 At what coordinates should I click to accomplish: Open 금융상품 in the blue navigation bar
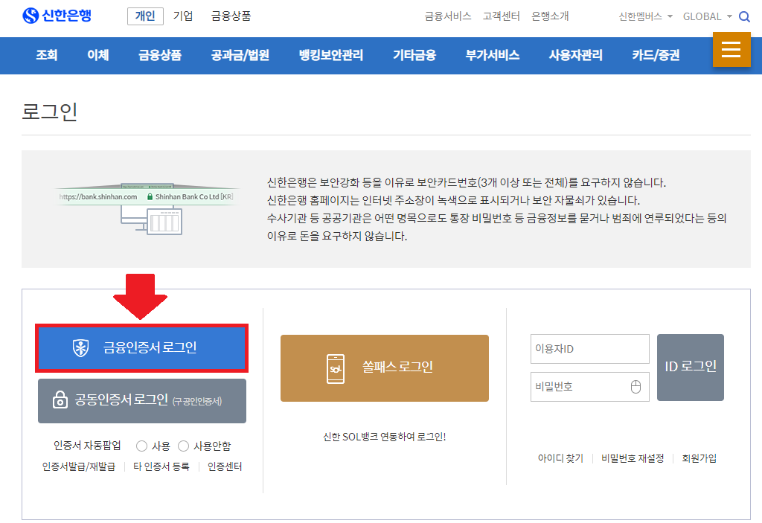[160, 55]
